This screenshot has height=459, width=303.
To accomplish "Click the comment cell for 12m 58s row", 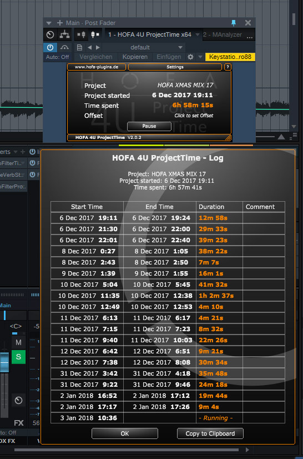I will (x=264, y=218).
